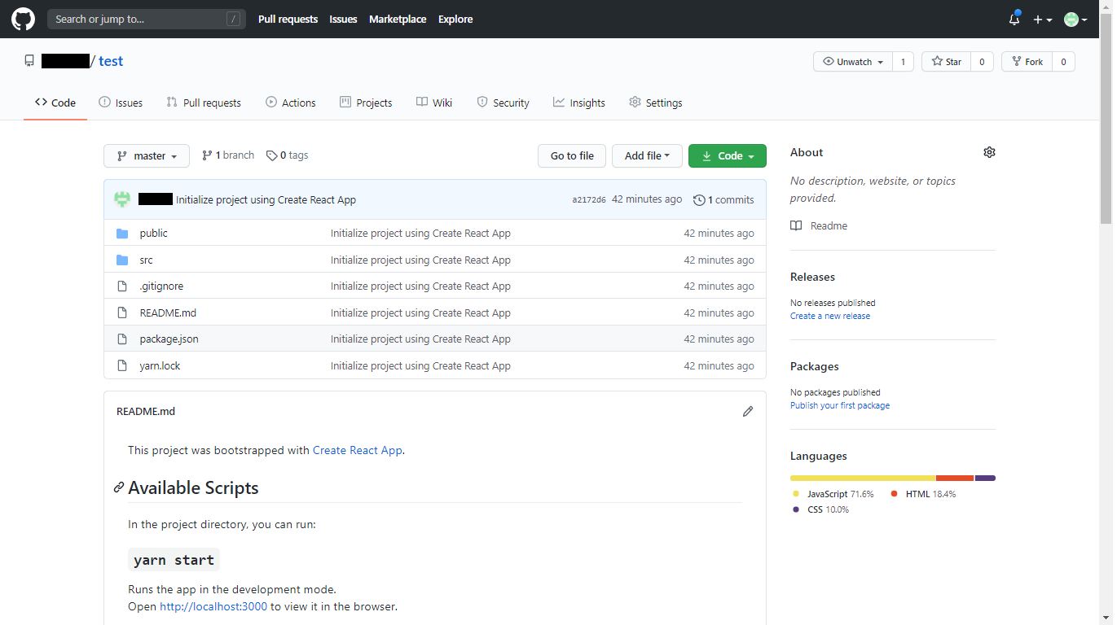Open the Unwatch dropdown

[853, 62]
